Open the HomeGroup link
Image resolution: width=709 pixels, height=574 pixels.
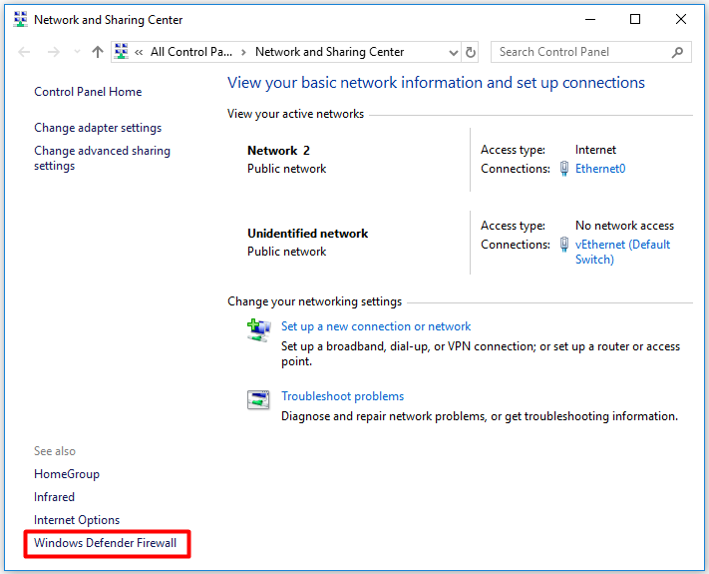[x=67, y=474]
